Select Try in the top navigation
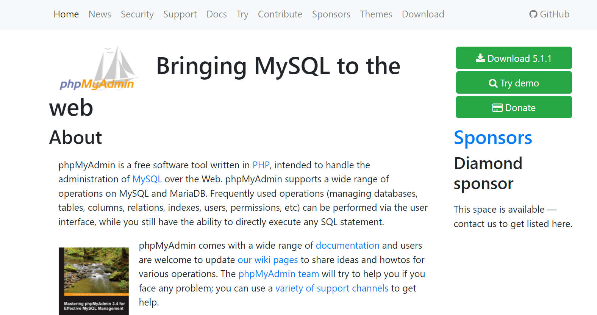The height and width of the screenshot is (315, 597). 242,14
